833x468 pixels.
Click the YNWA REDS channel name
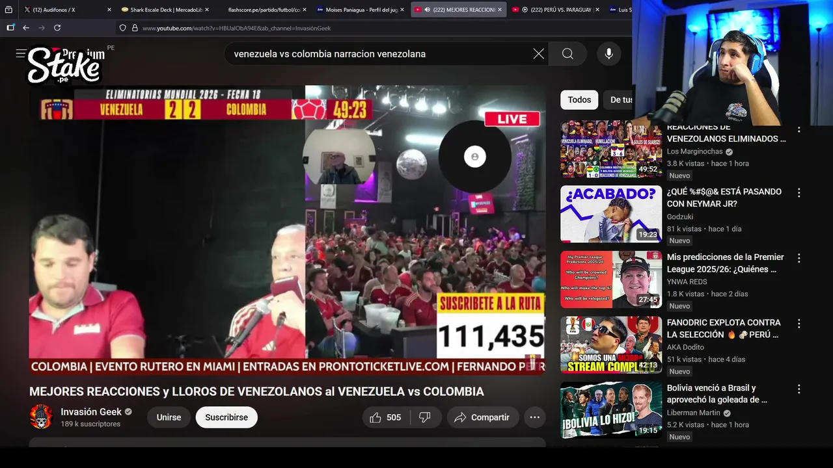[687, 282]
